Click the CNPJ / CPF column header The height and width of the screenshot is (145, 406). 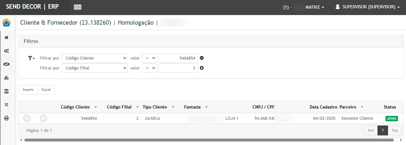(264, 107)
